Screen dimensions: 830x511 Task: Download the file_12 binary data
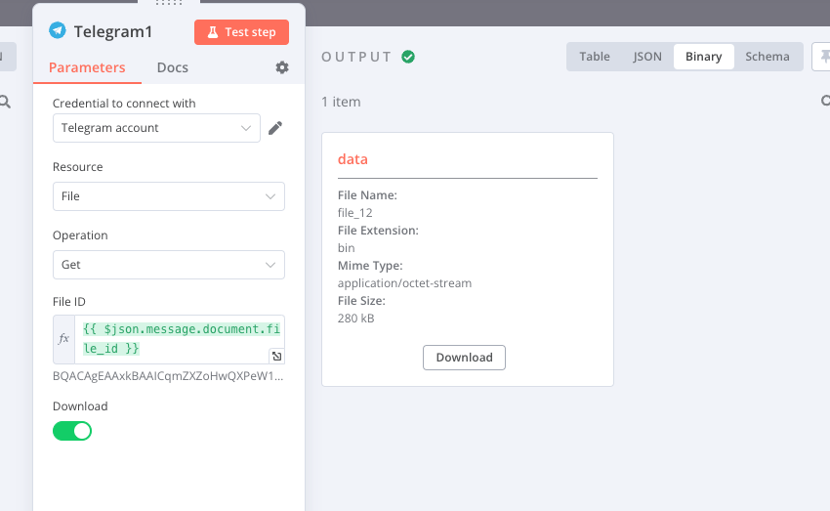[464, 358]
